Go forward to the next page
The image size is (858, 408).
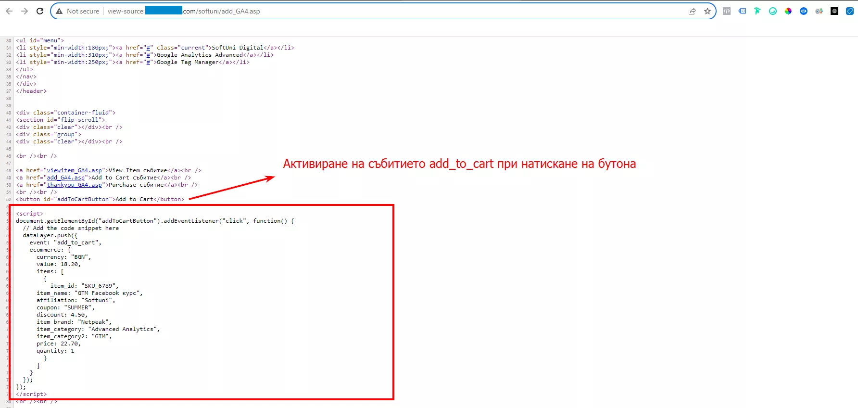click(x=25, y=11)
